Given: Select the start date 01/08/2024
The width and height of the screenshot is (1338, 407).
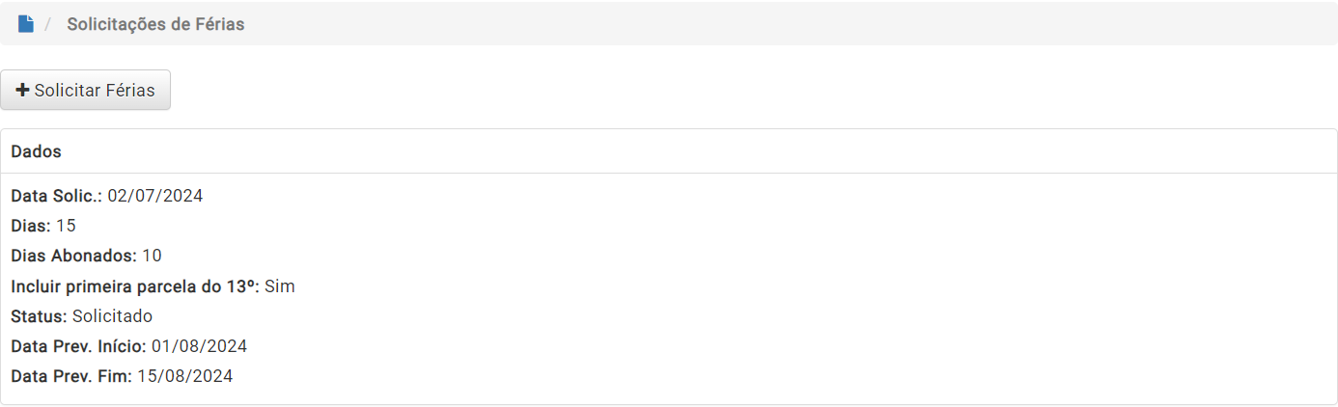Looking at the screenshot, I should (200, 346).
